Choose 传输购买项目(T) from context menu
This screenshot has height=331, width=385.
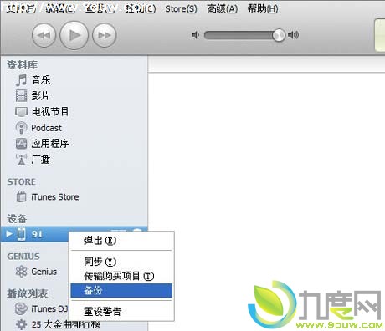(121, 276)
